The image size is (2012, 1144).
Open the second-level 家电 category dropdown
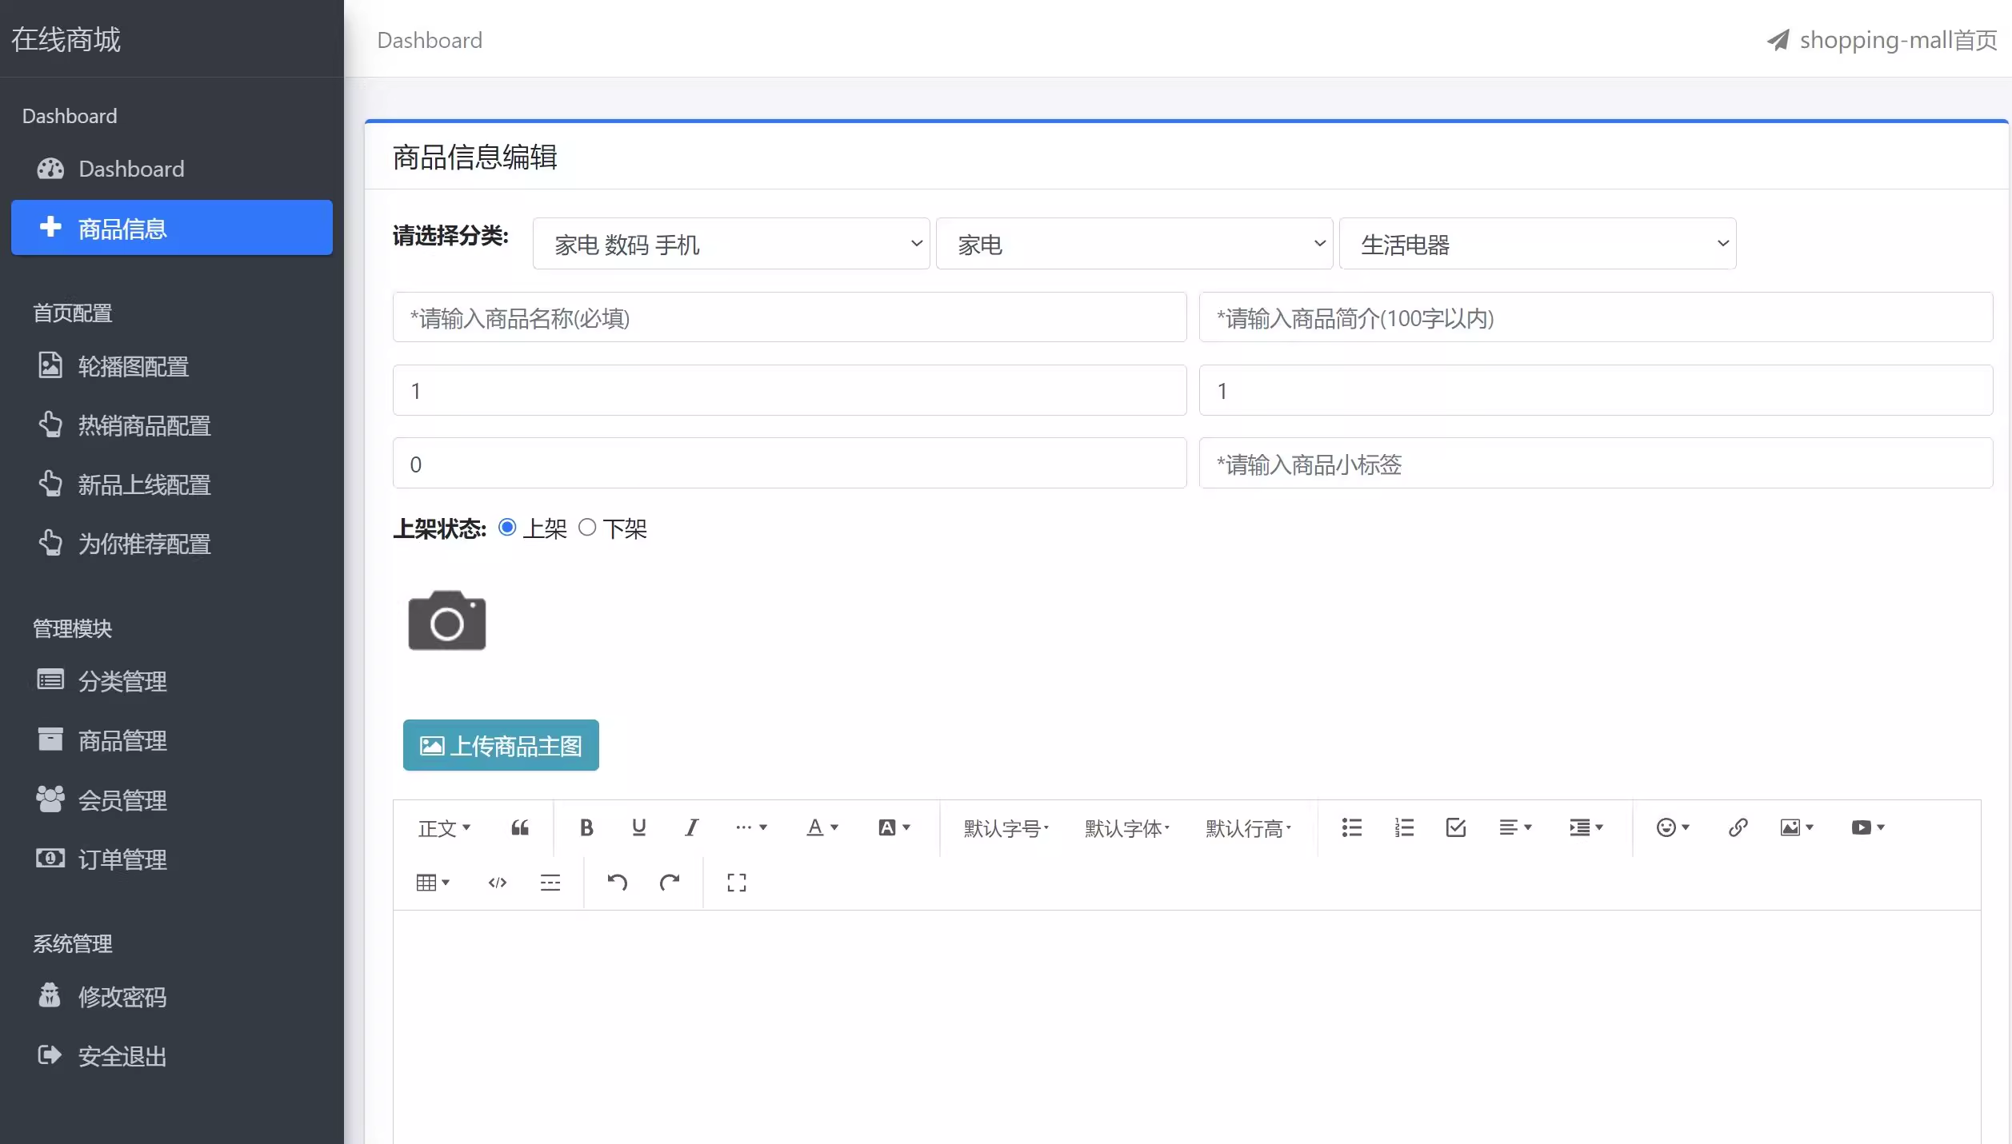(x=1134, y=244)
